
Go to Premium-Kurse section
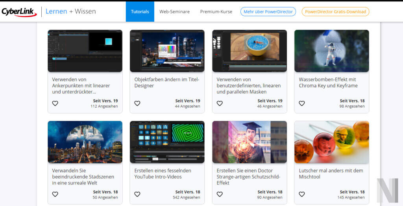coord(216,12)
